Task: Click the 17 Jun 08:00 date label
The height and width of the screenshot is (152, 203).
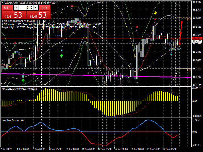Action: pos(137,149)
